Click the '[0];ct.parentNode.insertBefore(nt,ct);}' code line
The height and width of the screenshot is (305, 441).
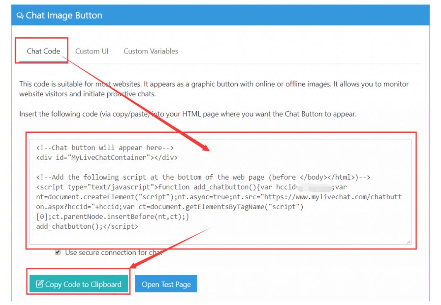tap(113, 217)
